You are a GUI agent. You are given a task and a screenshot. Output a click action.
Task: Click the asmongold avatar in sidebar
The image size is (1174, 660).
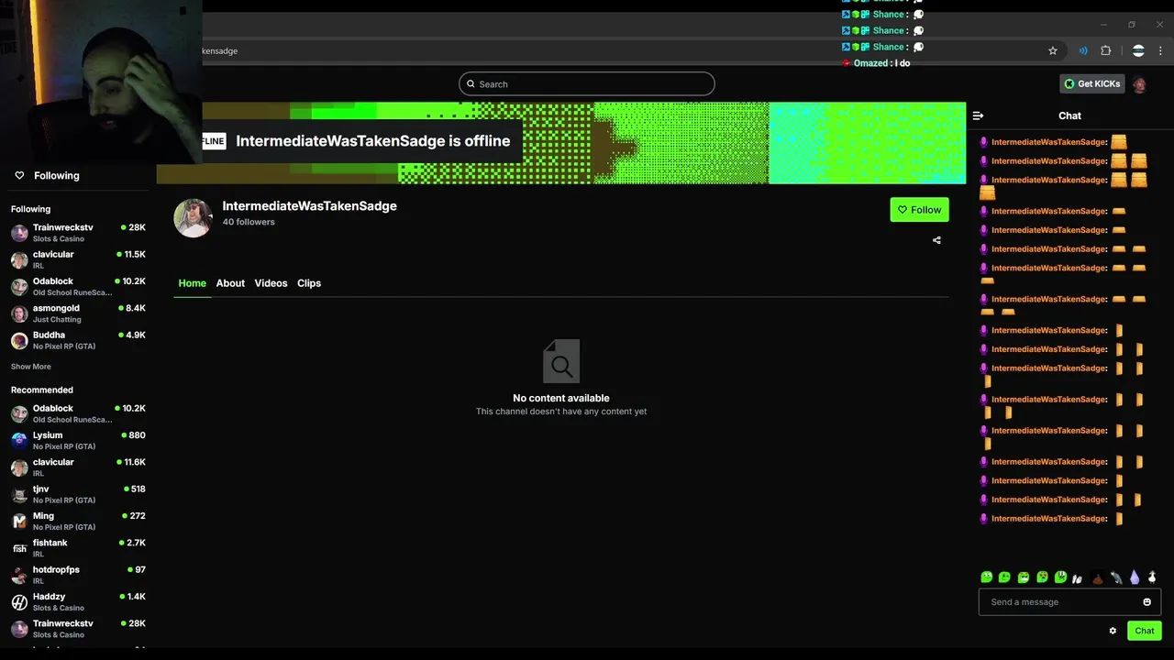click(x=19, y=314)
